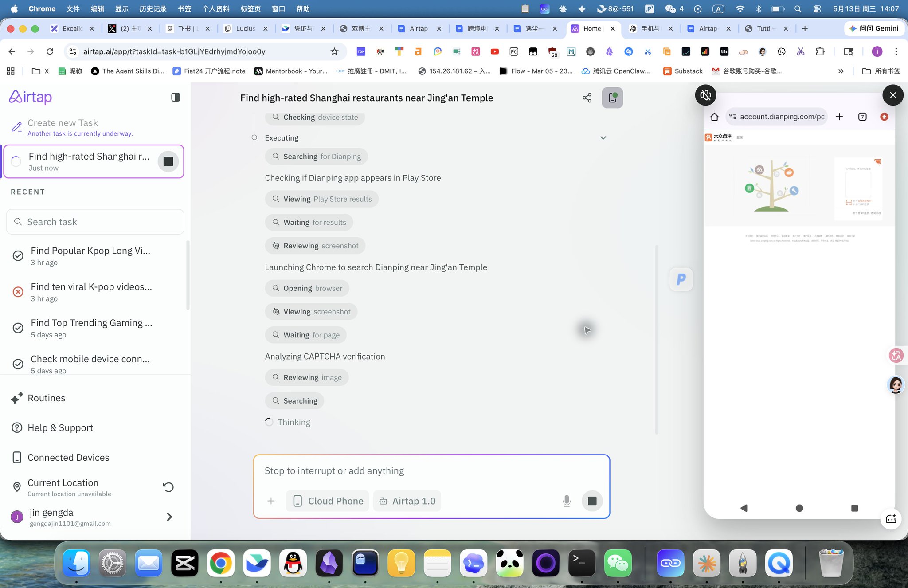Screen dimensions: 908x588
Task: Open phone browser tab switcher
Action: coord(862,117)
